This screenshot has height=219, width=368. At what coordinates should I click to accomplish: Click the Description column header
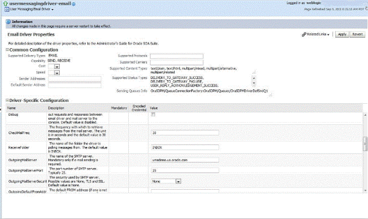pyautogui.click(x=56, y=108)
